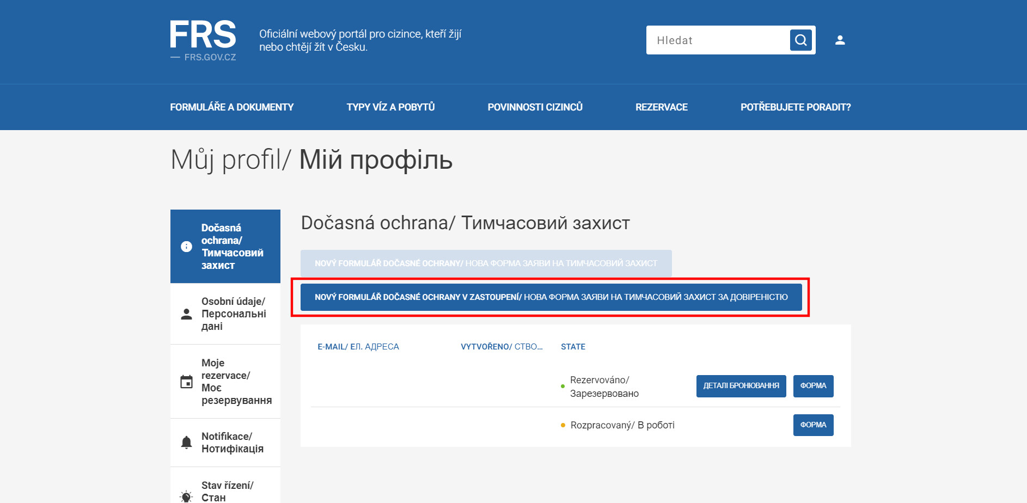
Task: Click the FRS.GOV.CZ text under logo
Action: (210, 57)
